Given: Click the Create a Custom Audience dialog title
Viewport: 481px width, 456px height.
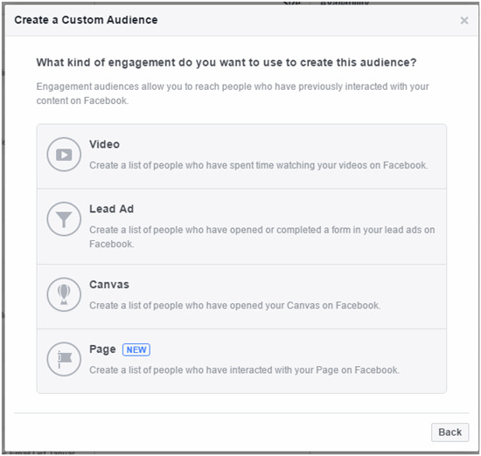Looking at the screenshot, I should [x=86, y=20].
